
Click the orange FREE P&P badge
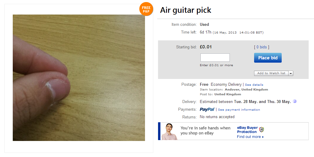[146, 9]
